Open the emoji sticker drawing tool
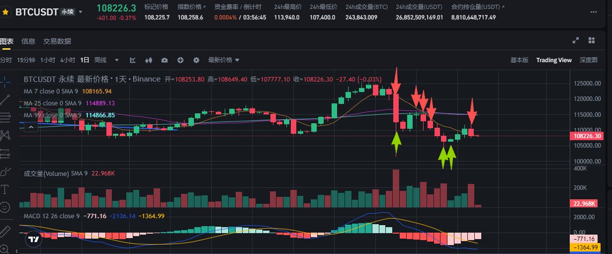The width and height of the screenshot is (612, 254). pos(5,206)
